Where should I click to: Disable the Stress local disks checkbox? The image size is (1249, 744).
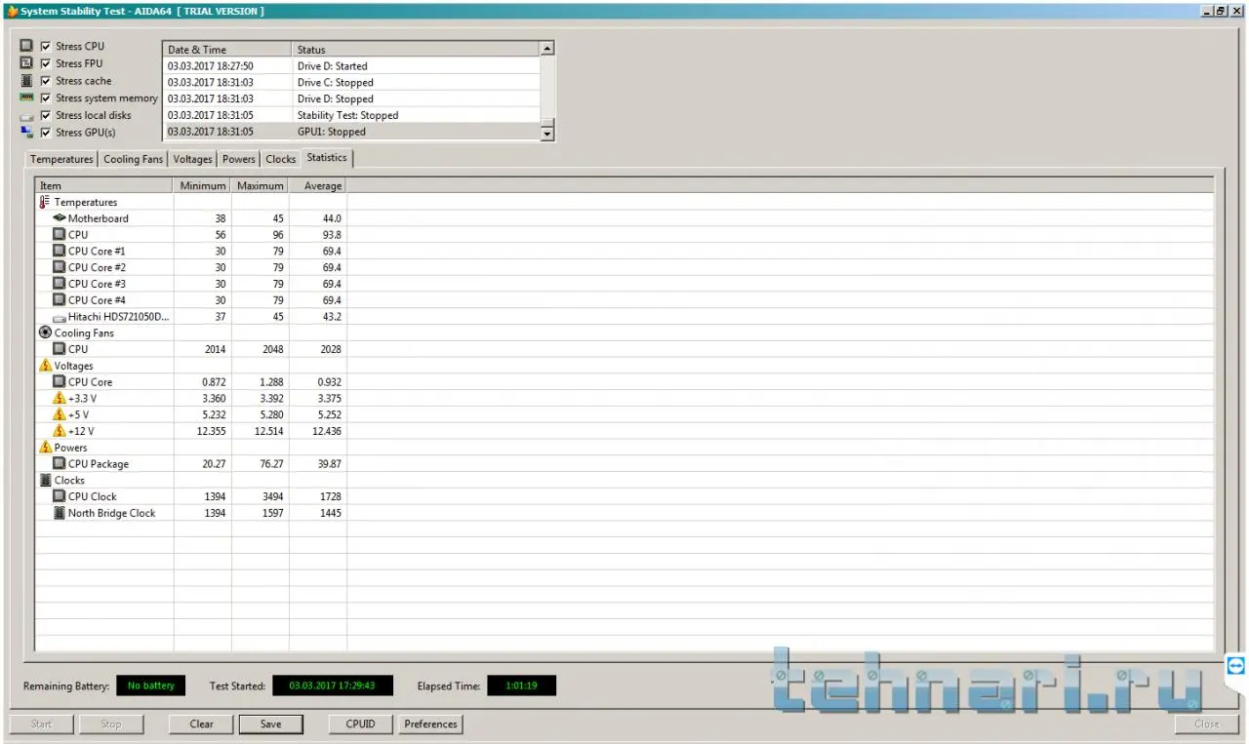(x=45, y=115)
